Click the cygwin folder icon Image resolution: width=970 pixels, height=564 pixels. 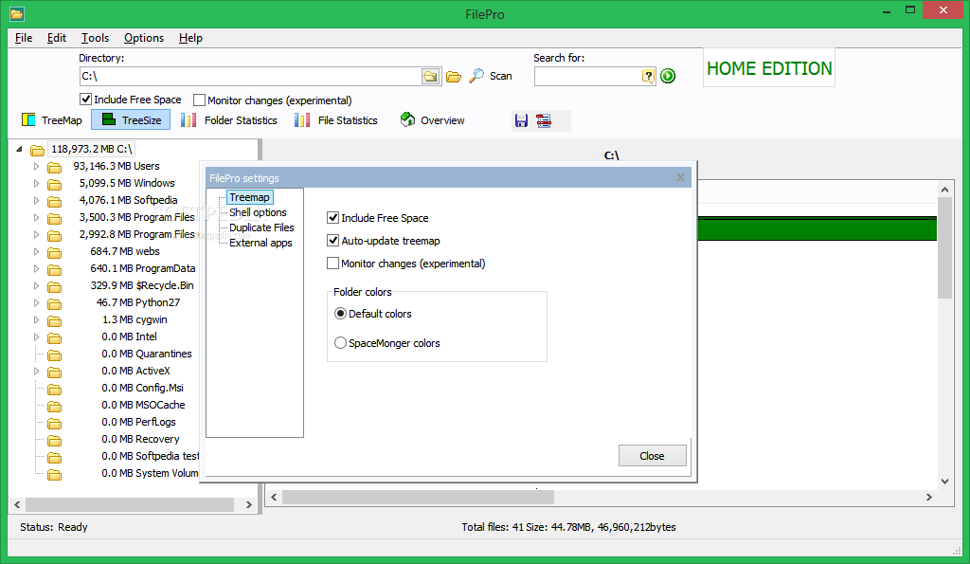pyautogui.click(x=54, y=320)
